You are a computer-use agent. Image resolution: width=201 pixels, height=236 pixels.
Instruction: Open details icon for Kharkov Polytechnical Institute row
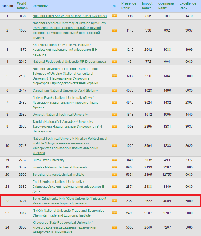(x=114, y=145)
